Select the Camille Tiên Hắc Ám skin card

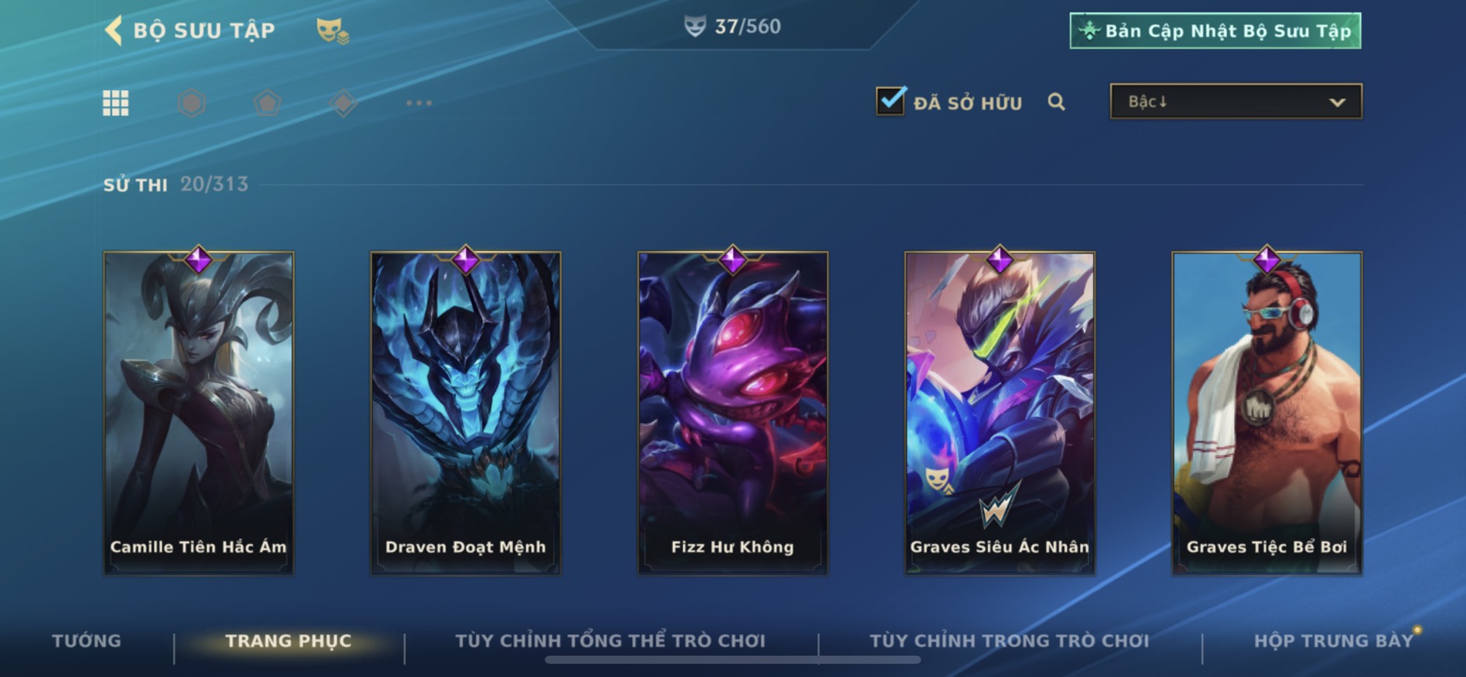(x=198, y=413)
